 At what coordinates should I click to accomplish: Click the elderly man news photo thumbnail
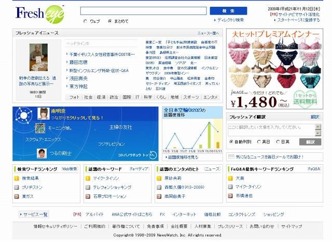coord(38,58)
